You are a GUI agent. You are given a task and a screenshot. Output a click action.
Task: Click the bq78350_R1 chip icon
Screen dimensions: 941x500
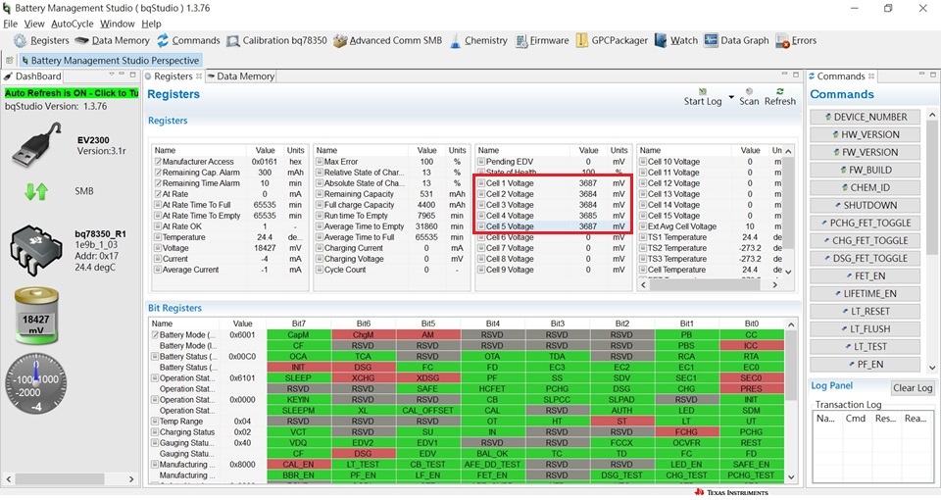(x=36, y=252)
